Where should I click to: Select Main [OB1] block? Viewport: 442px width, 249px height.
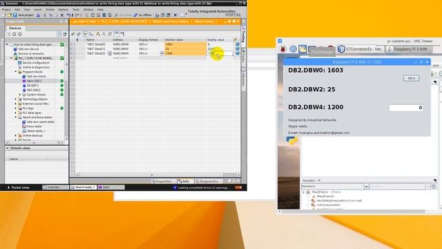tap(34, 81)
